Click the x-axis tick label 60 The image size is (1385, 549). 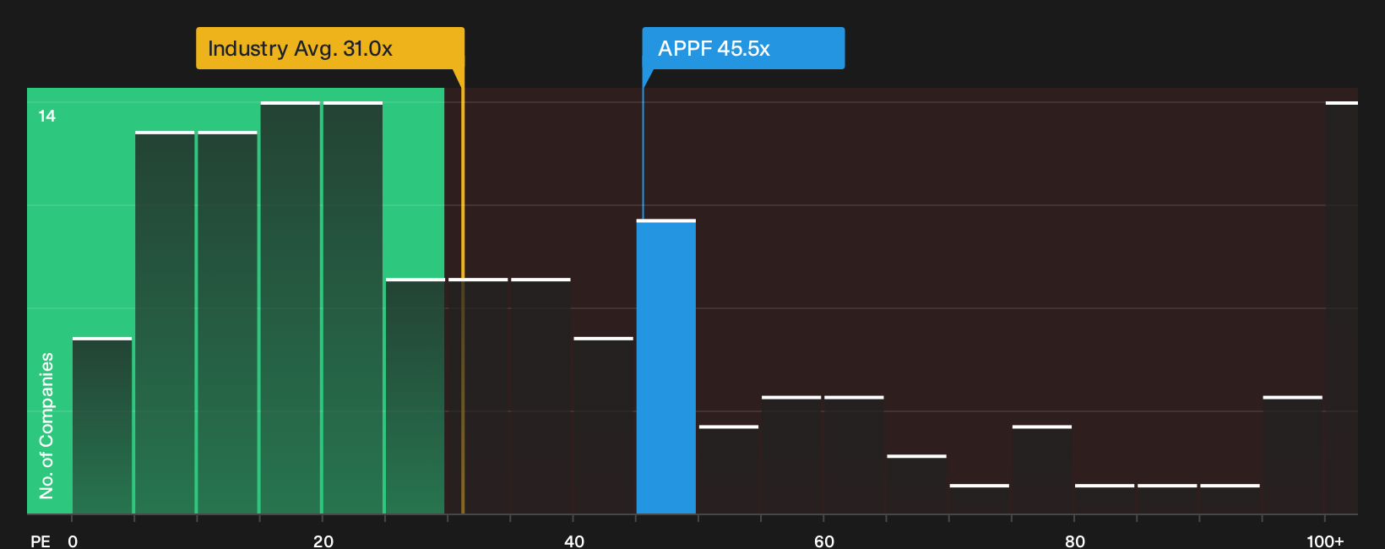coord(824,541)
